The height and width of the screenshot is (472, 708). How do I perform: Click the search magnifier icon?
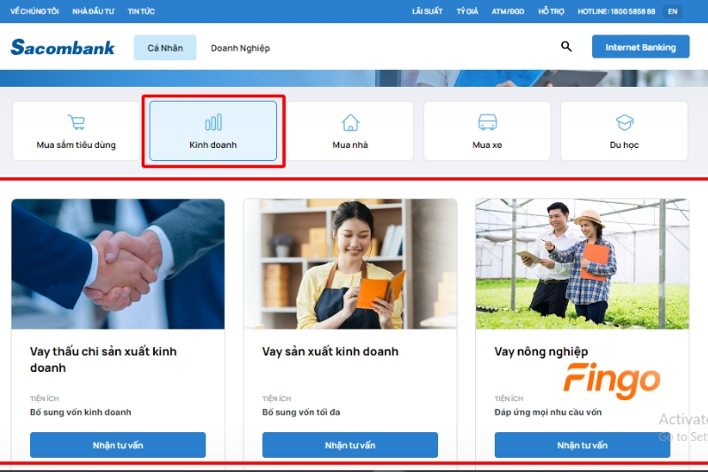coord(566,46)
